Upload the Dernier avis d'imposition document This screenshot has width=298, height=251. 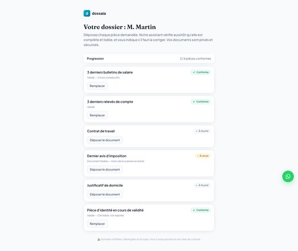click(x=105, y=169)
